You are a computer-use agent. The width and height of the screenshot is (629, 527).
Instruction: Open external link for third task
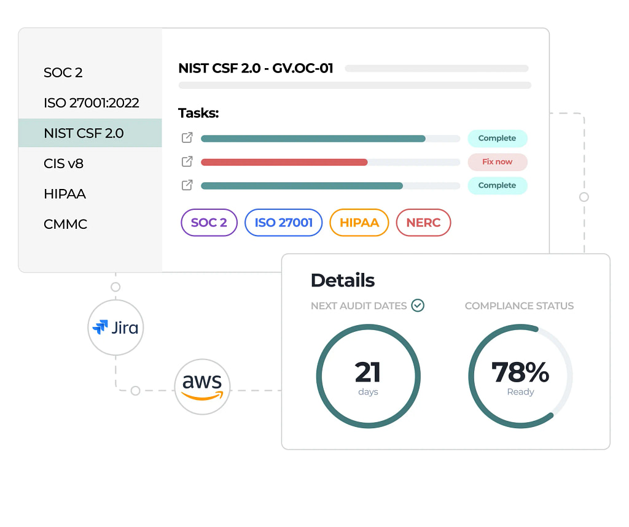[187, 185]
